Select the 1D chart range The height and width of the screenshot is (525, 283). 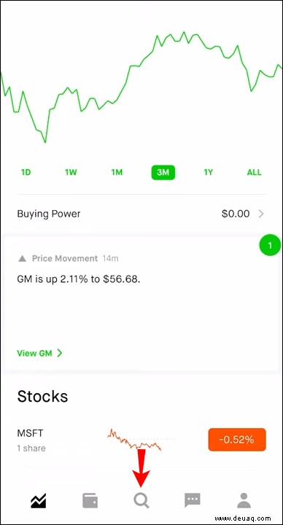(x=26, y=172)
